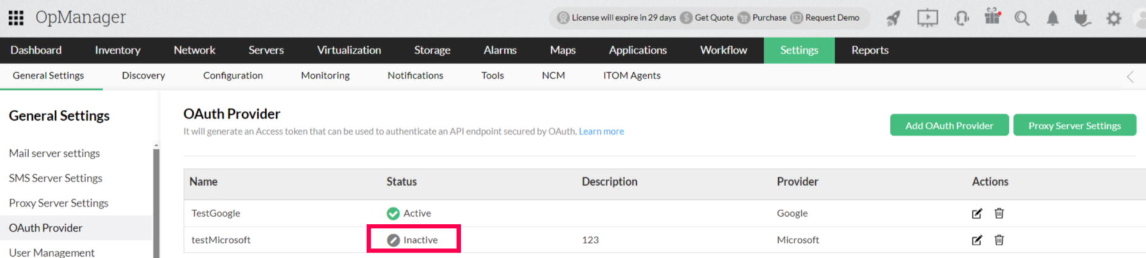The image size is (1146, 258).
Task: Click the Microsoft provider cell
Action: (x=798, y=240)
